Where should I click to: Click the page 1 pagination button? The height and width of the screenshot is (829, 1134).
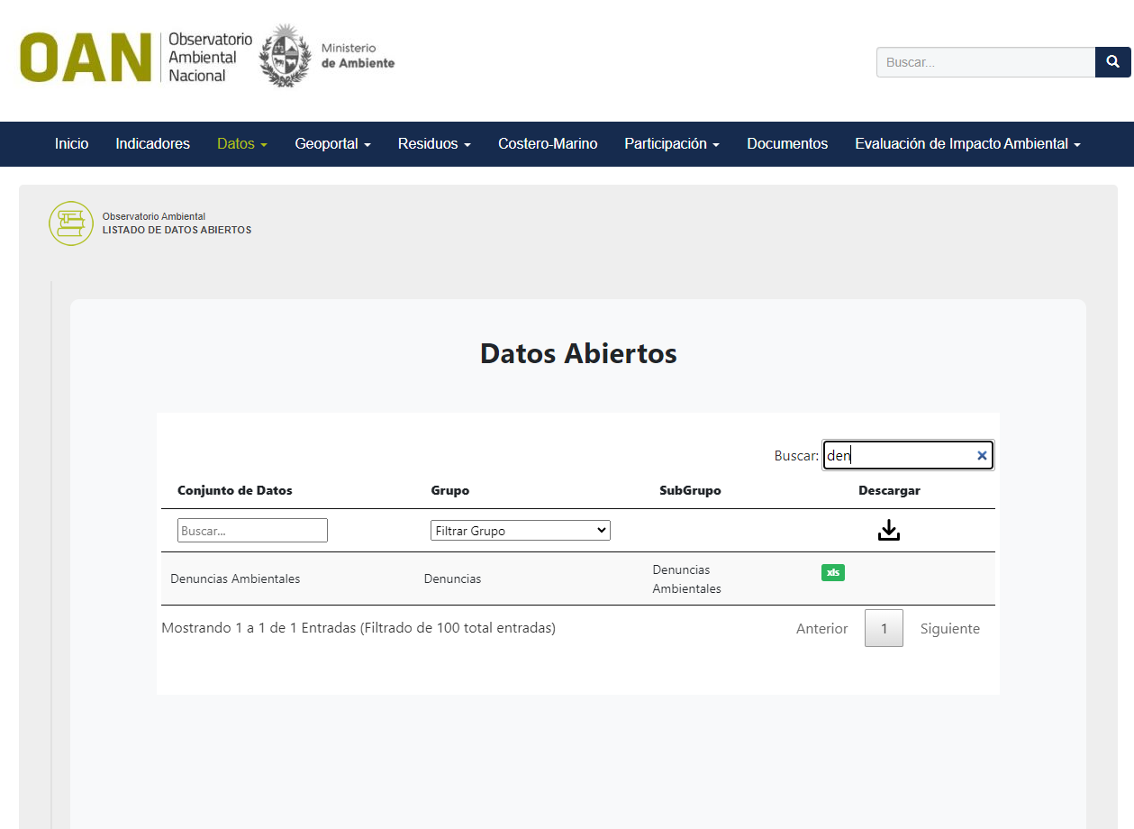(x=884, y=629)
